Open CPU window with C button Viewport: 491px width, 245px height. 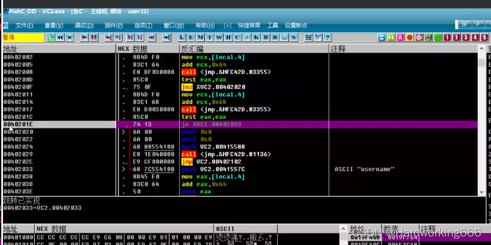237,38
